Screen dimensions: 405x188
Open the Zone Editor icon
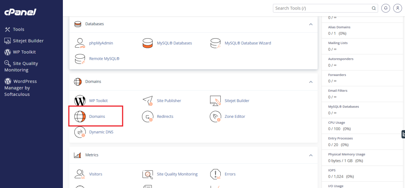tap(216, 117)
